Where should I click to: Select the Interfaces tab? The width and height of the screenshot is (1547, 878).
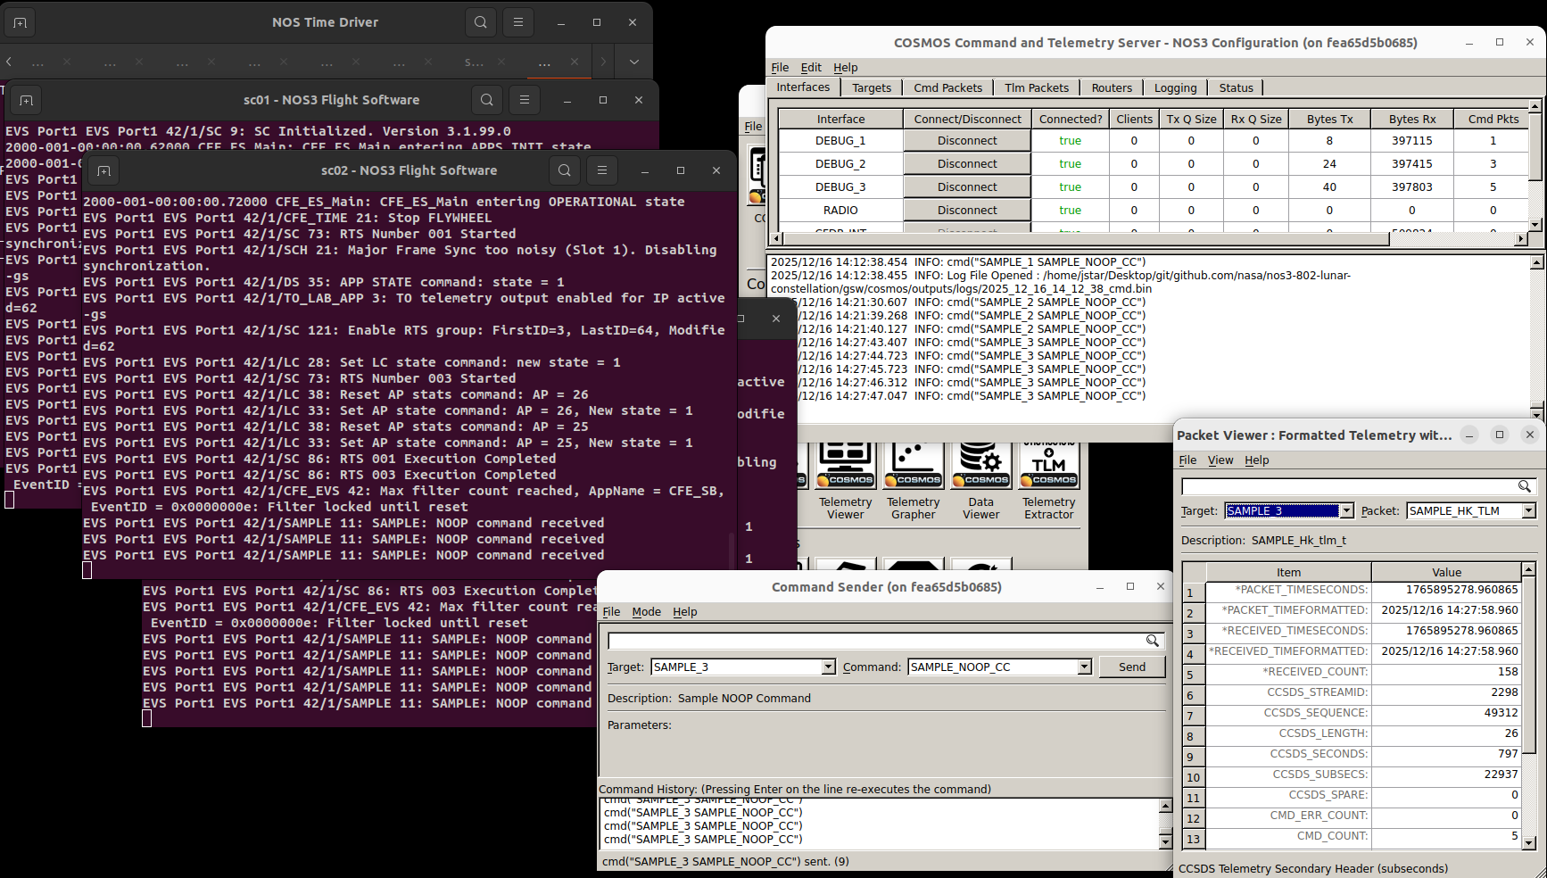(x=803, y=87)
